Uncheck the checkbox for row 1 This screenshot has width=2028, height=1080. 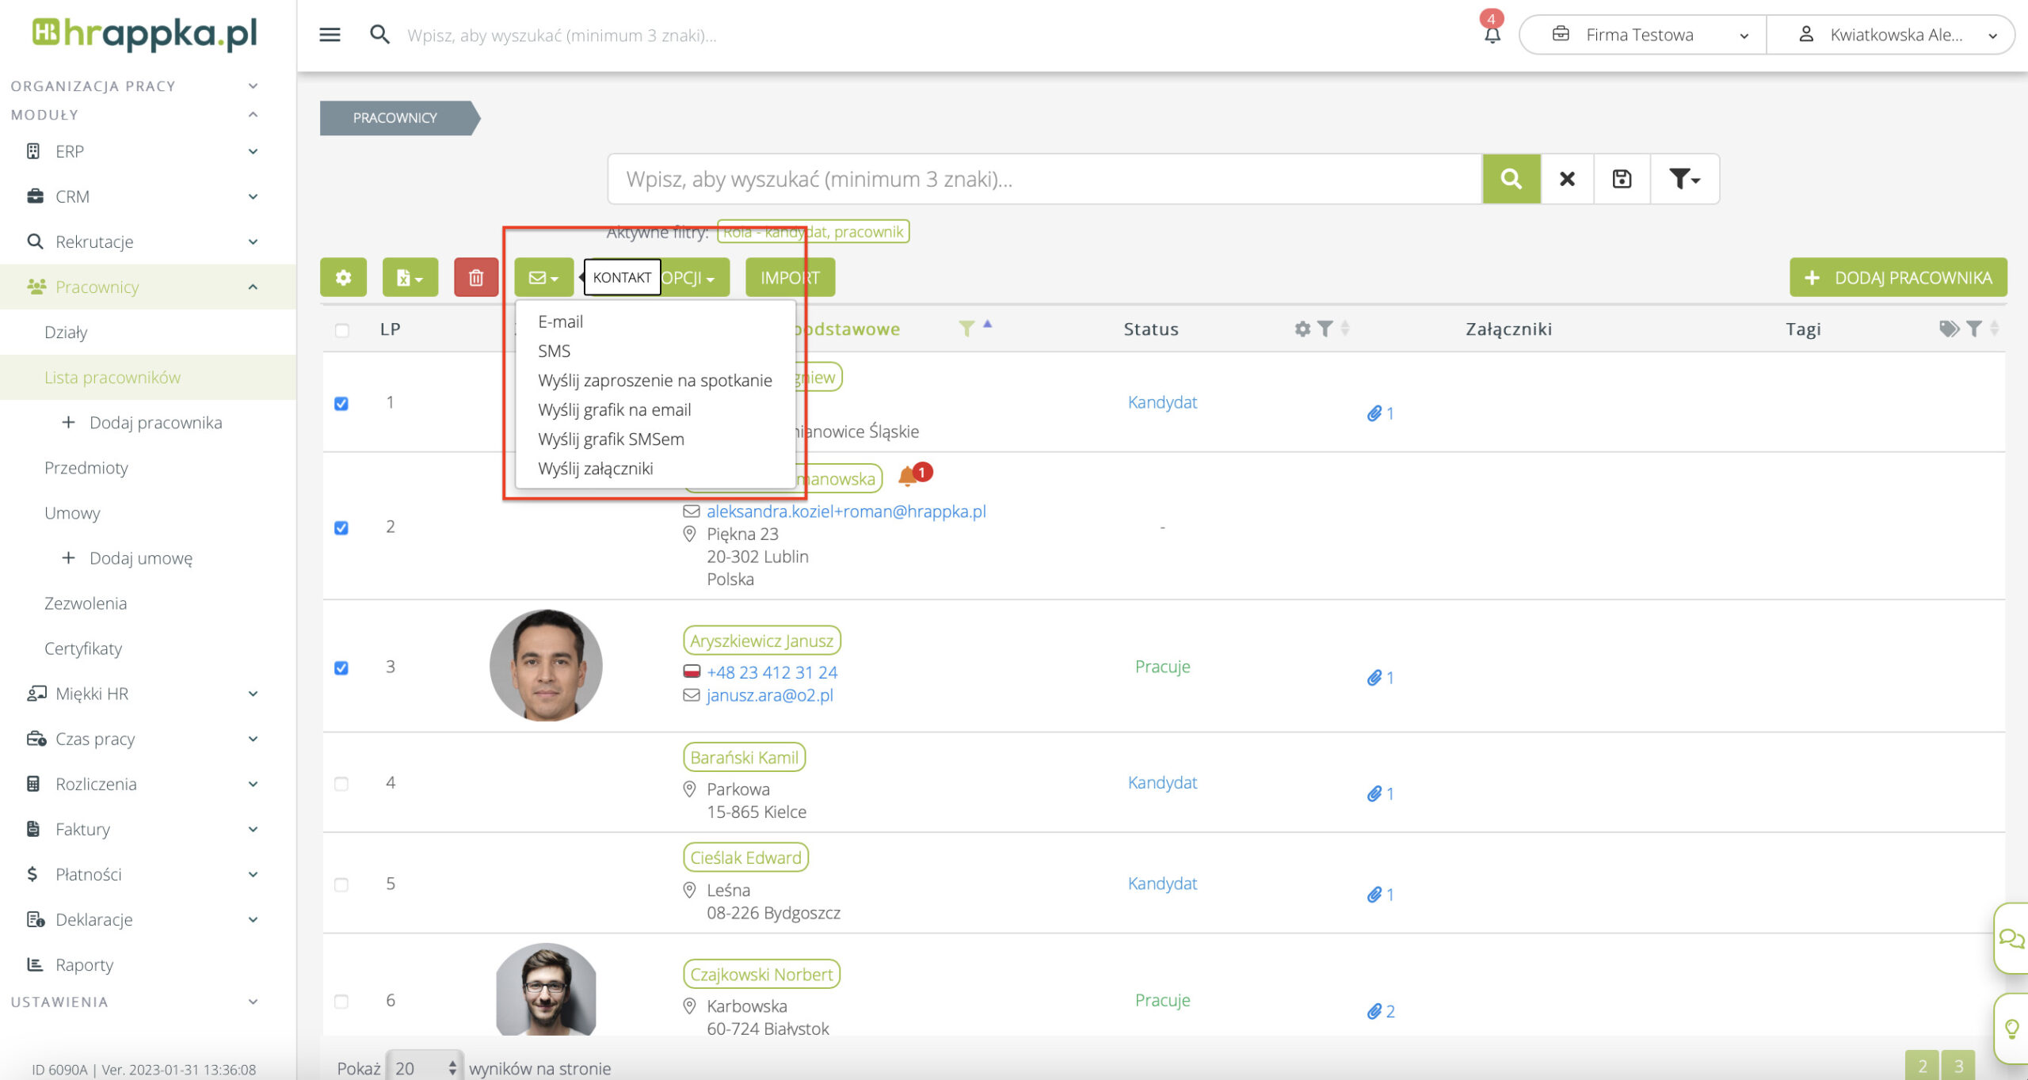point(341,404)
